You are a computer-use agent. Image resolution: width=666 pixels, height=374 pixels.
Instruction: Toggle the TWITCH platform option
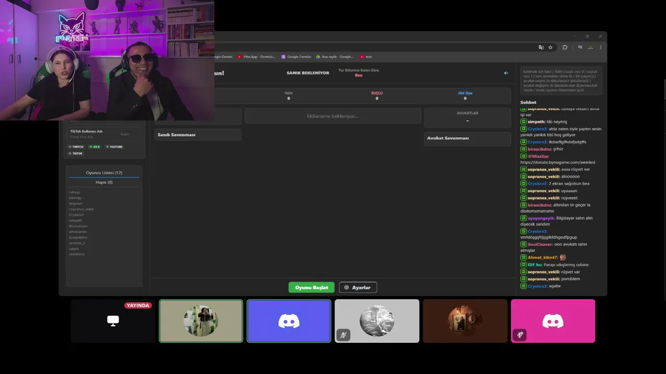76,146
